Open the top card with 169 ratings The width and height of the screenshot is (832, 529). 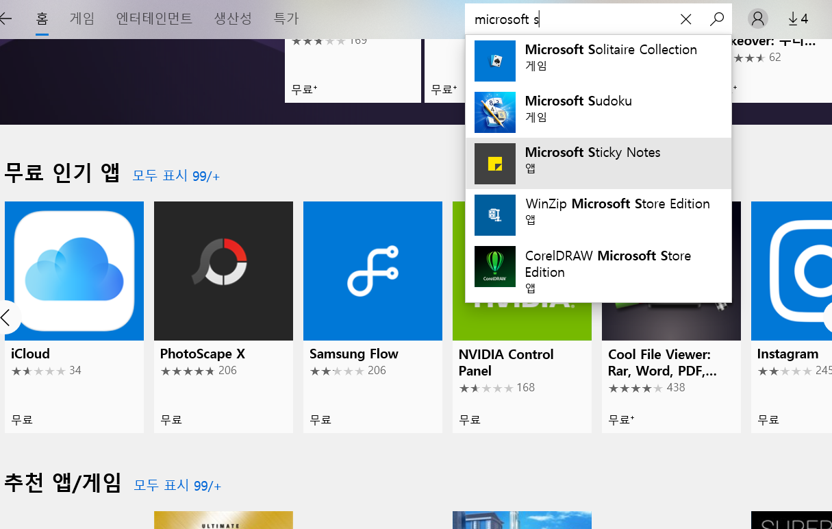pyautogui.click(x=353, y=71)
